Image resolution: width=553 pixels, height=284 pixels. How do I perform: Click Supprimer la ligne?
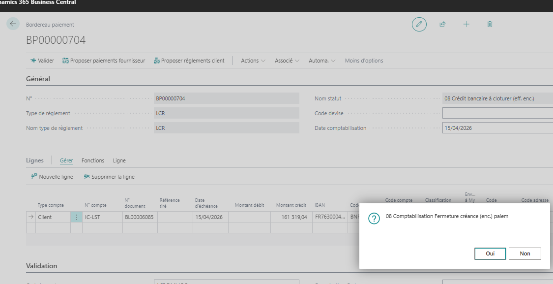point(109,177)
